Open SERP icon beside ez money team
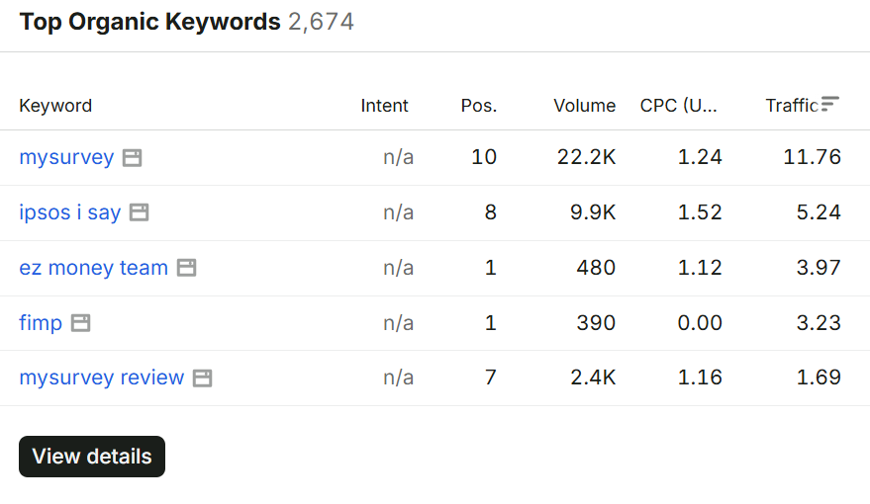This screenshot has width=870, height=504. (186, 268)
